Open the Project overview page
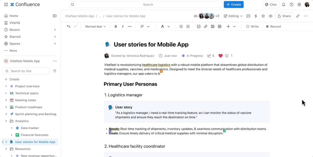The width and height of the screenshot is (313, 157). point(27,86)
